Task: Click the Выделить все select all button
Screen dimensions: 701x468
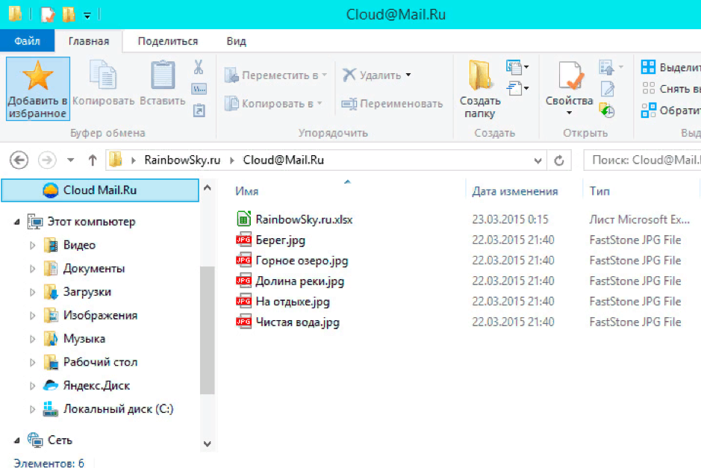Action: 670,67
